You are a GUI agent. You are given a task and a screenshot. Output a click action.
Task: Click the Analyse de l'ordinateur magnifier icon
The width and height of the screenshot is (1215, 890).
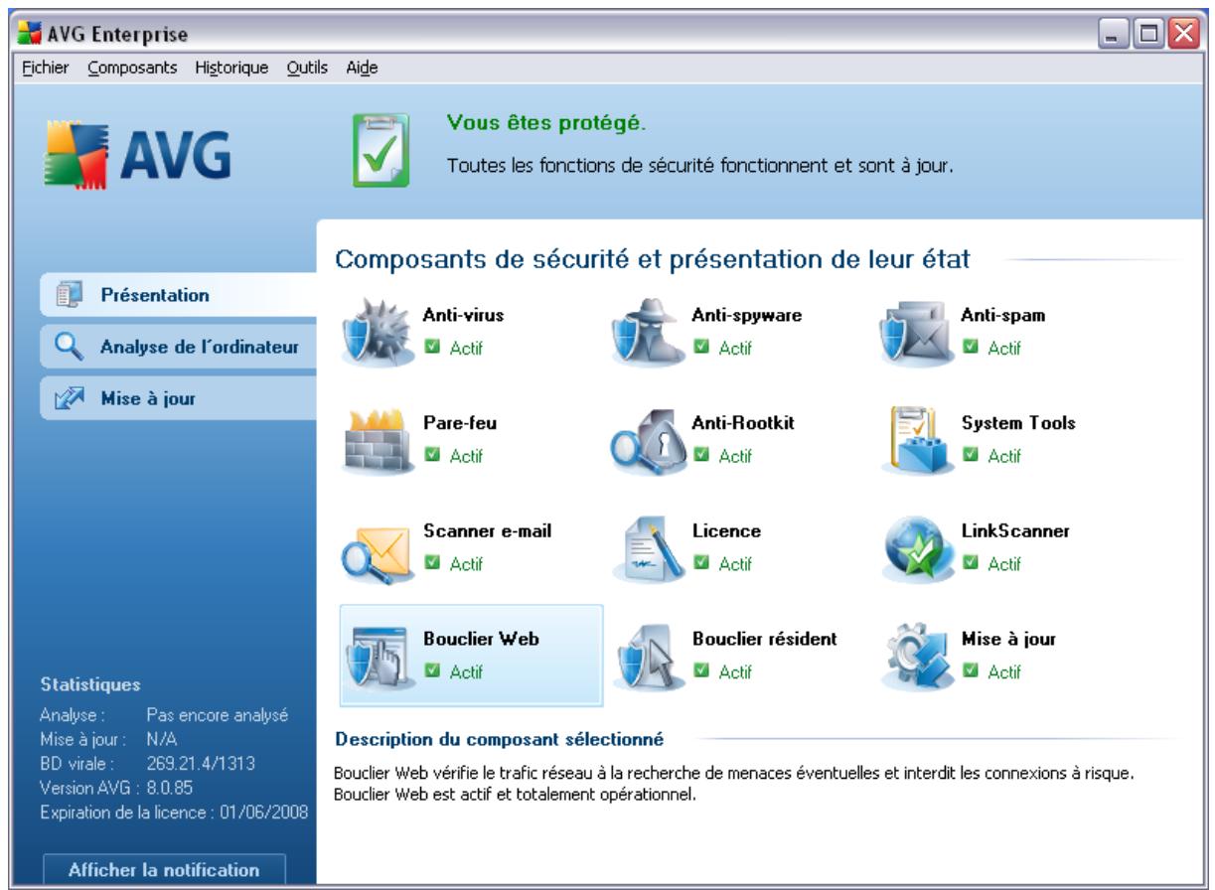click(x=67, y=347)
